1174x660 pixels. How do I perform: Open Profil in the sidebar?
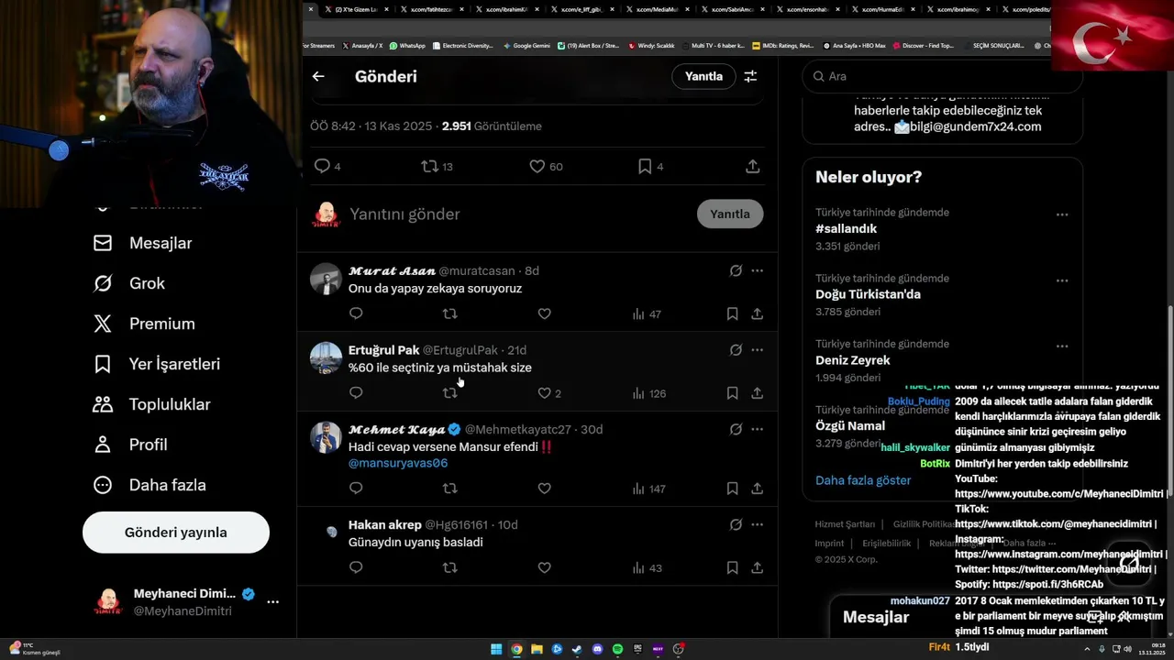(x=129, y=445)
